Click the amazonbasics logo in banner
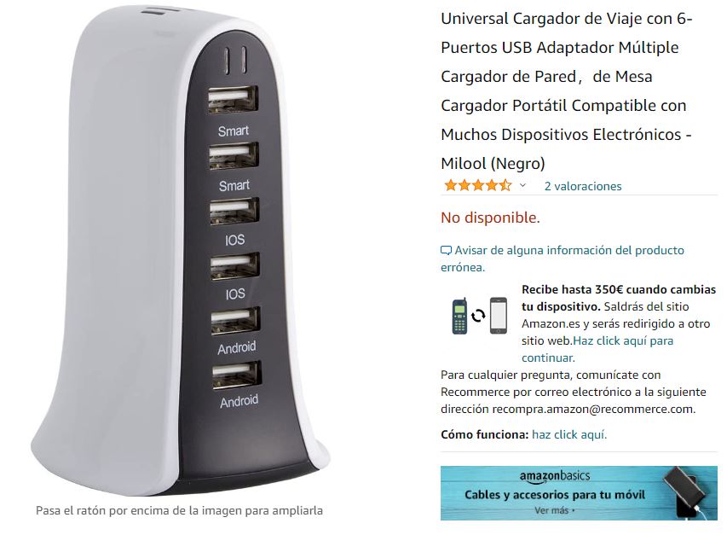Screen dimensions: 727x535 [x=555, y=476]
